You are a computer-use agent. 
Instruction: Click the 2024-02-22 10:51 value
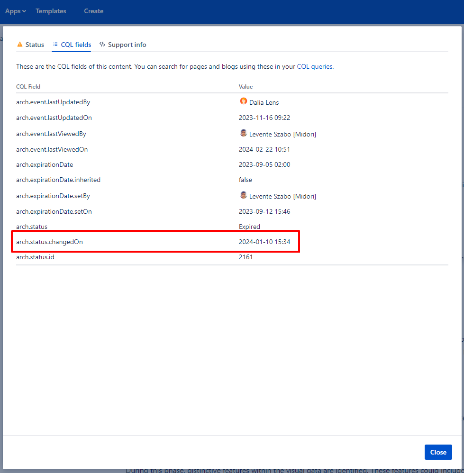point(264,149)
